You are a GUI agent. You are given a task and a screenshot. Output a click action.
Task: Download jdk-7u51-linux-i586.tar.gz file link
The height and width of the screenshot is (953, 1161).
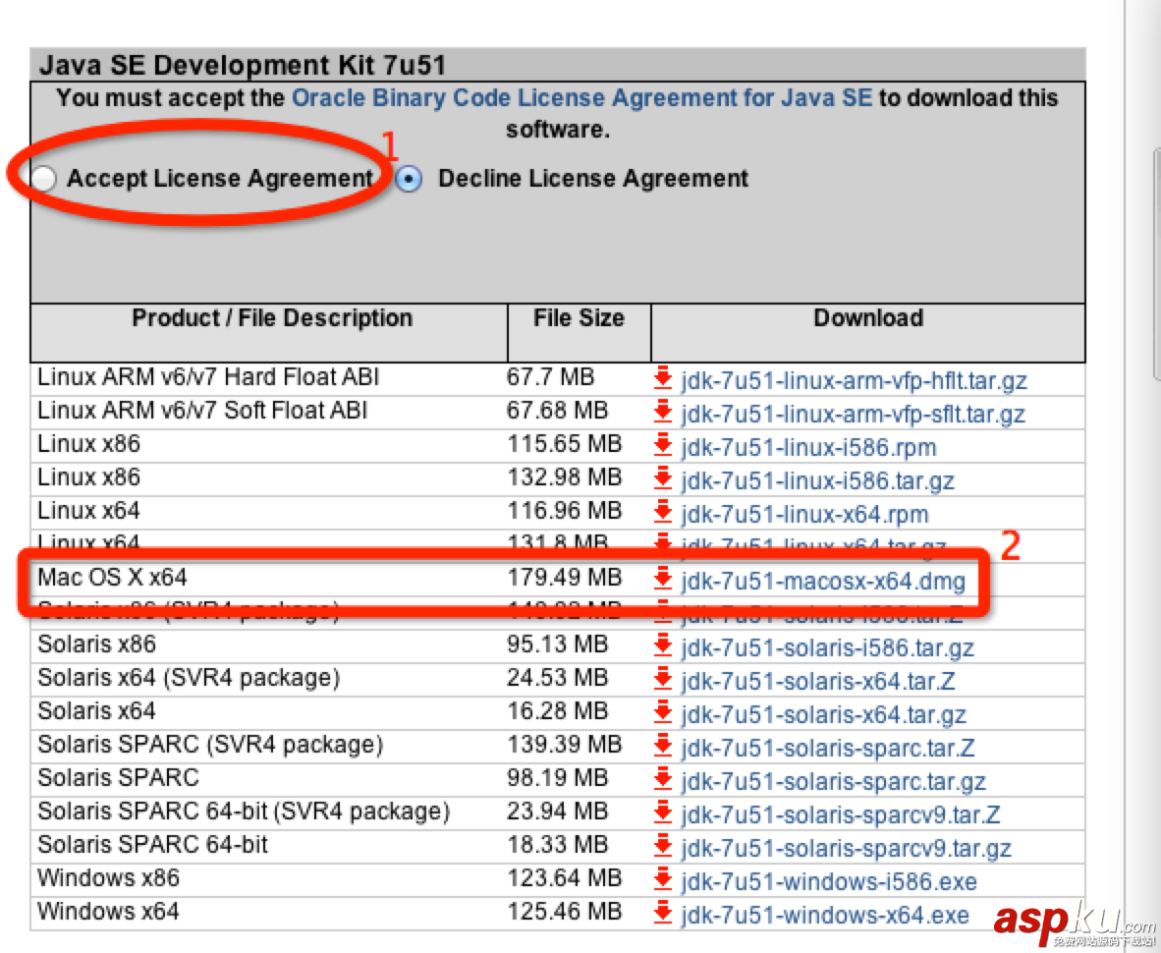click(817, 480)
